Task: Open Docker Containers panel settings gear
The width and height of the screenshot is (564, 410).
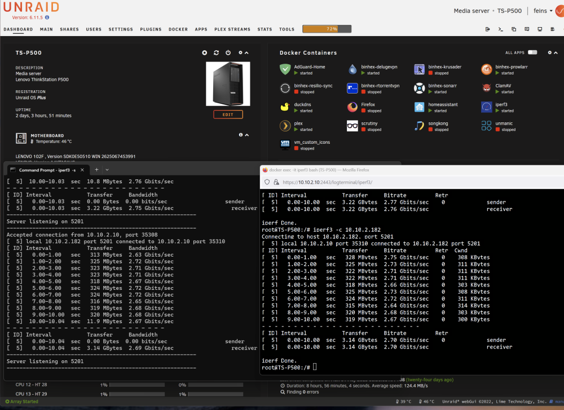Action: point(549,52)
